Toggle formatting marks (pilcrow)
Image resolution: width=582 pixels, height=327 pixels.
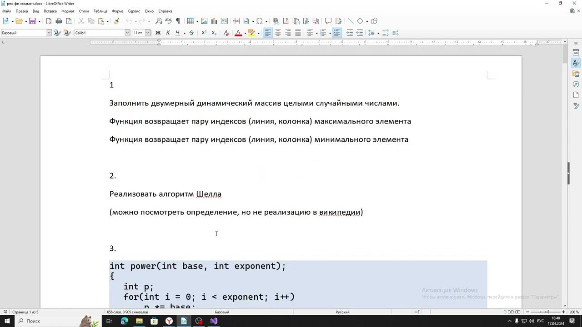pos(178,21)
